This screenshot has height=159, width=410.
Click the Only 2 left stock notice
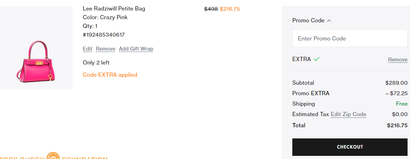coord(96,63)
